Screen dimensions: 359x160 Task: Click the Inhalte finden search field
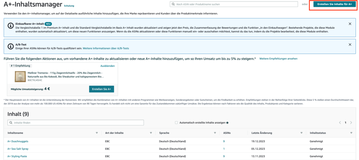(76, 123)
